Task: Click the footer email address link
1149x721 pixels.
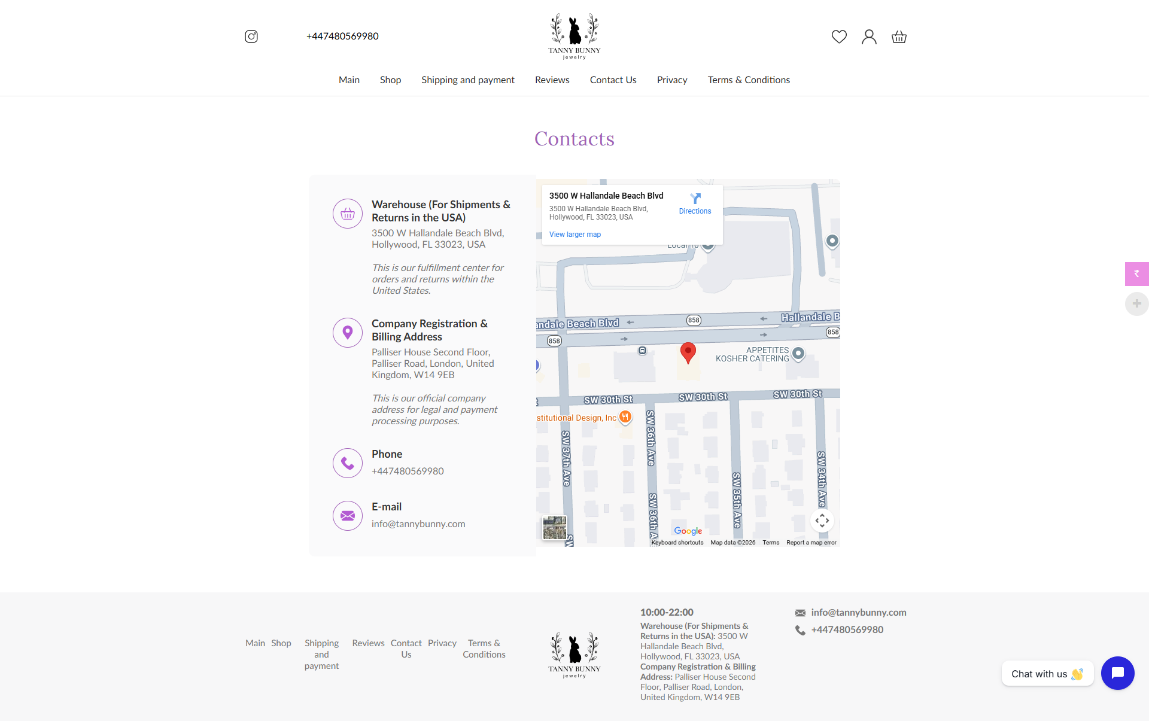Action: point(858,612)
